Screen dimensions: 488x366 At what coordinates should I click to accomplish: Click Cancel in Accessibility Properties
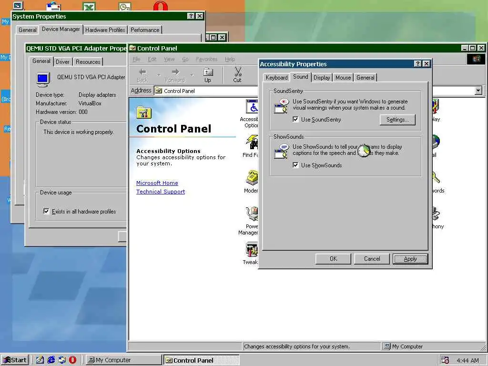(372, 259)
